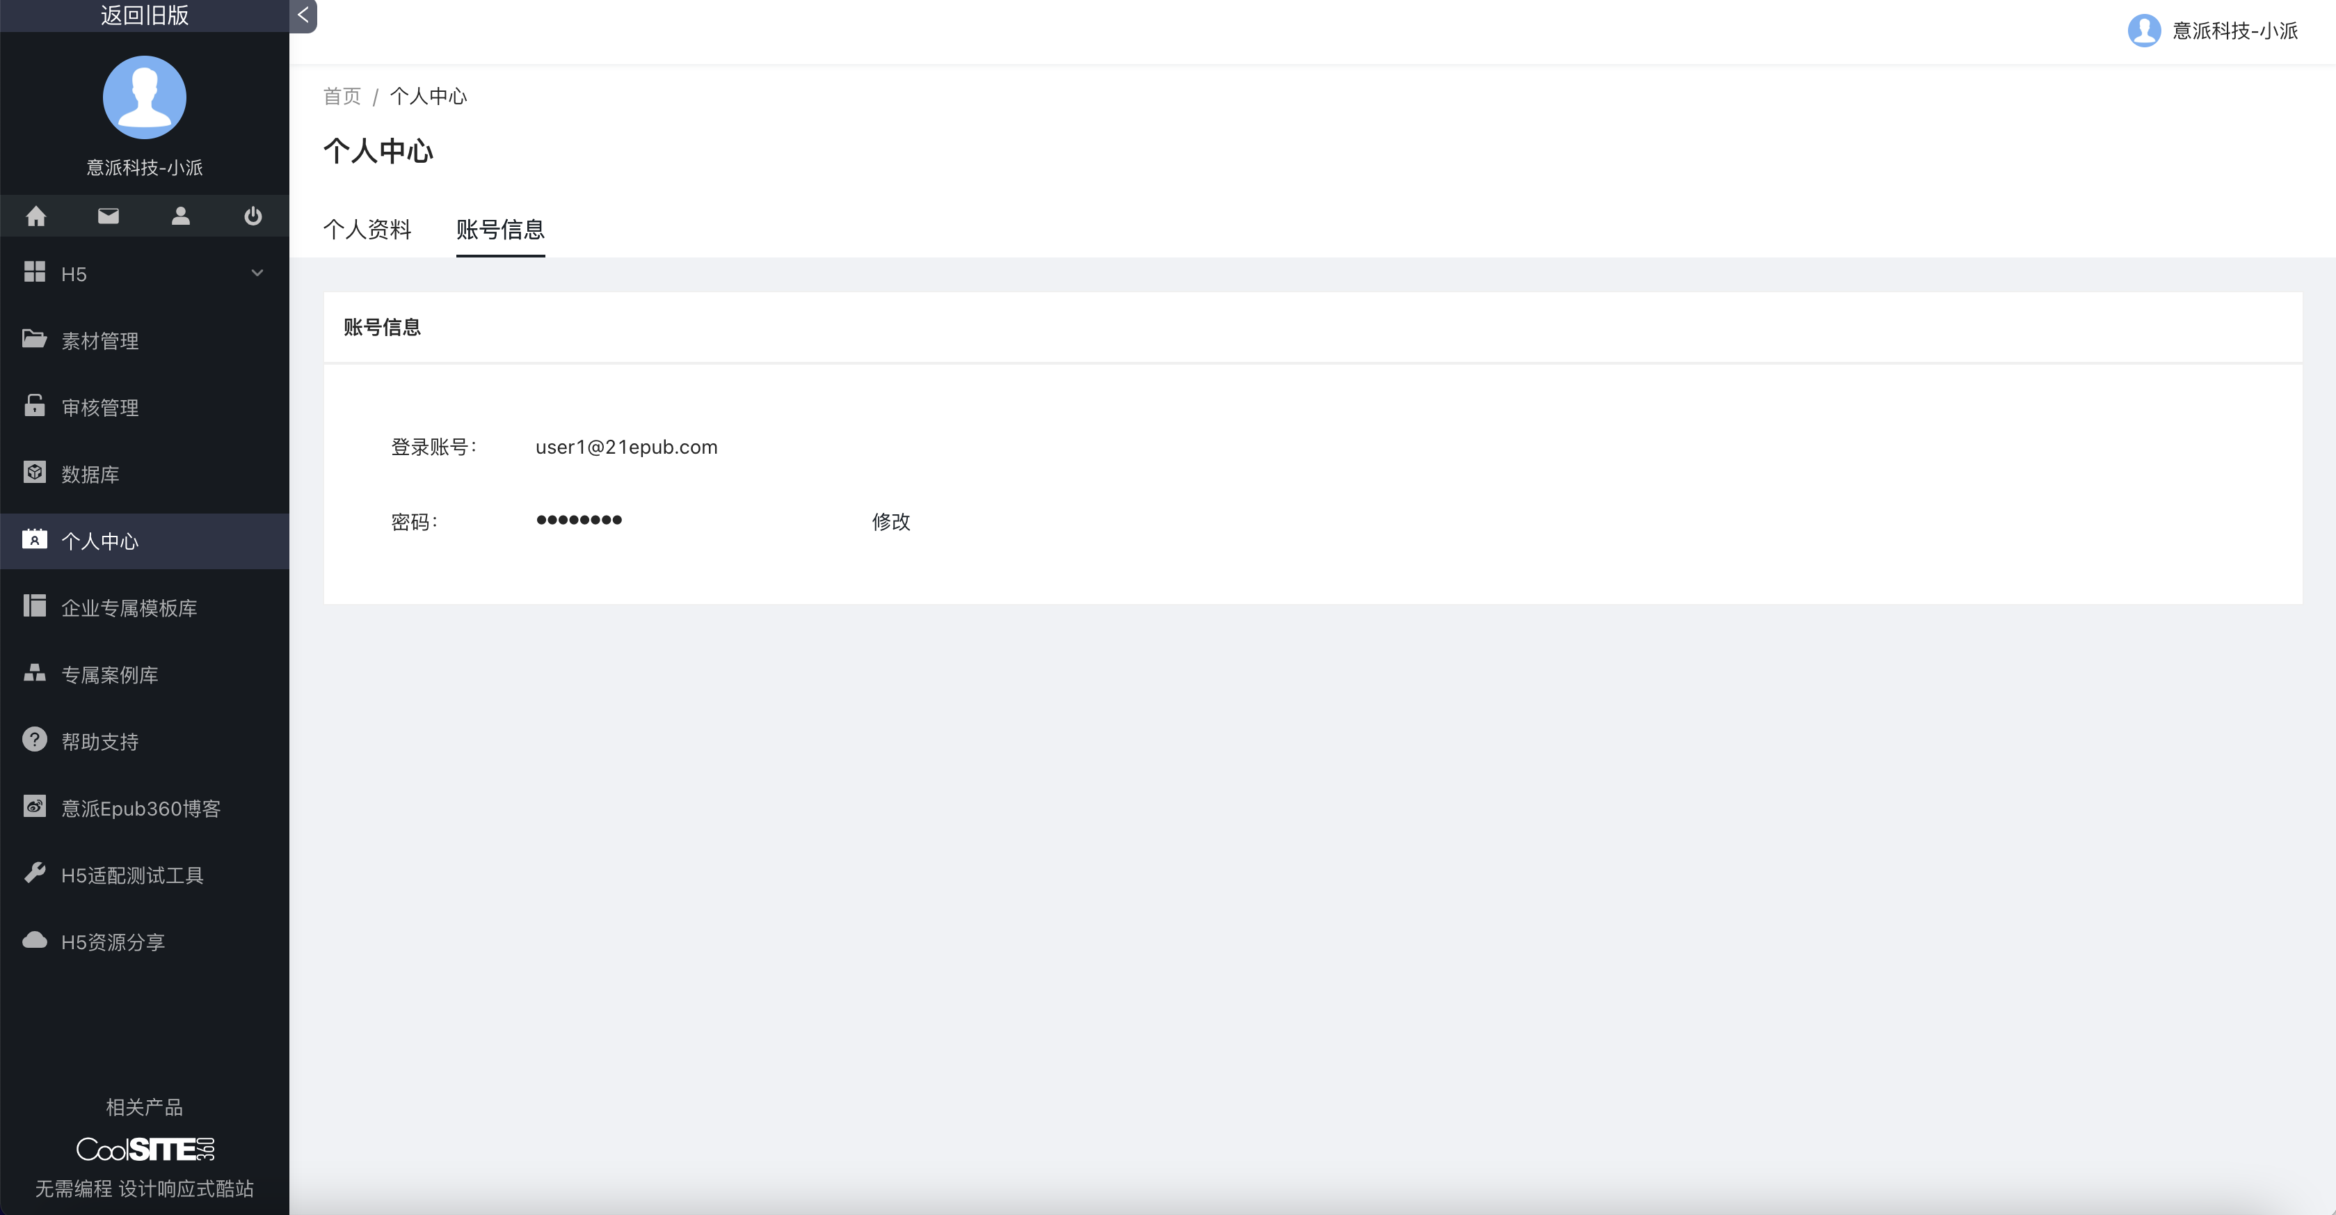The width and height of the screenshot is (2336, 1215).
Task: Click the large sidebar avatar image
Action: [x=144, y=97]
